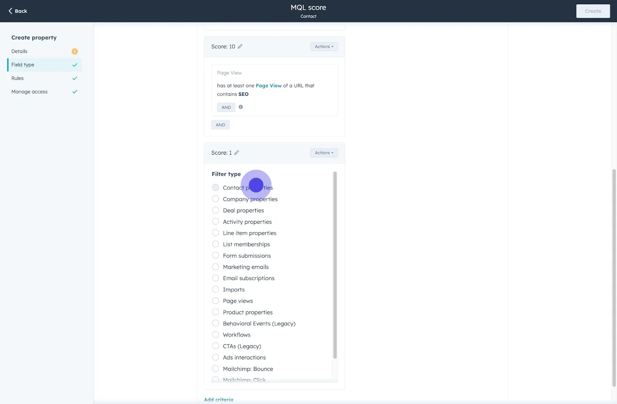Viewport: 617px width, 404px height.
Task: Pick the Mailchimp: Bounce radio button
Action: coord(216,369)
